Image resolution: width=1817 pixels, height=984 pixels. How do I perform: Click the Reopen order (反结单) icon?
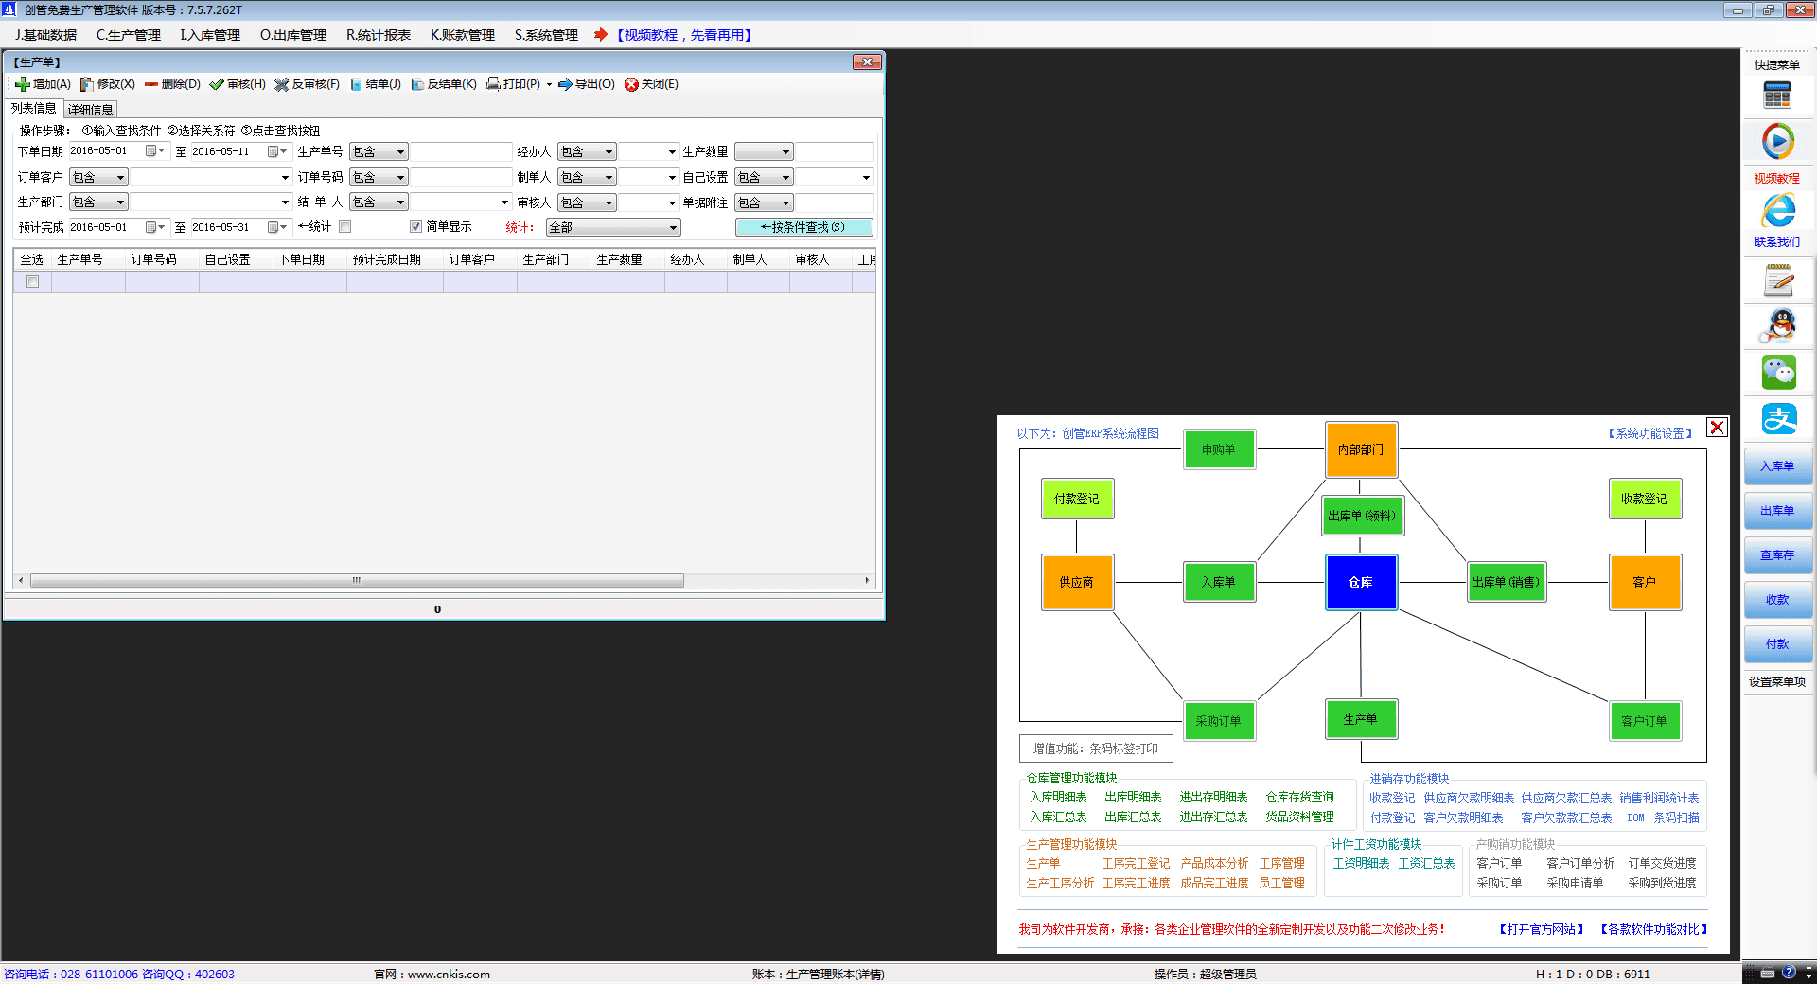(x=417, y=84)
